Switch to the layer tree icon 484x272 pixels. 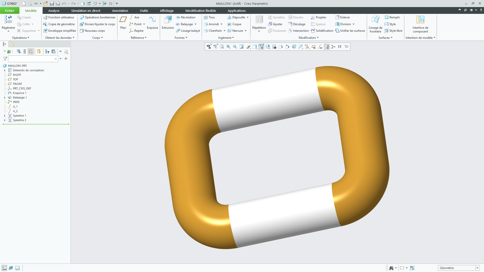[x=12, y=44]
